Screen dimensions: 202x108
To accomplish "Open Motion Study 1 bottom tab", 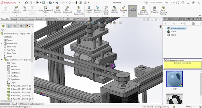I will tap(36, 104).
